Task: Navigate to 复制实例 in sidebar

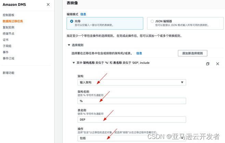Action: [9, 27]
